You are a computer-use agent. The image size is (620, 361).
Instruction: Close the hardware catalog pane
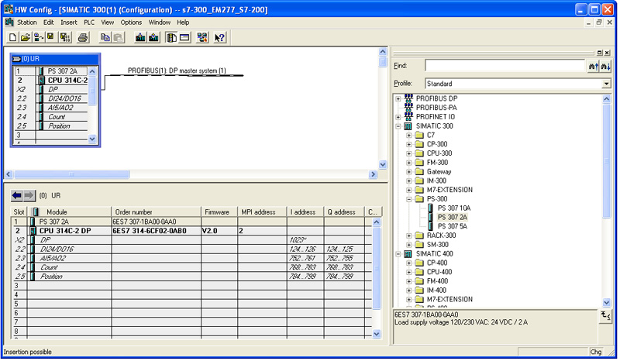pos(607,53)
